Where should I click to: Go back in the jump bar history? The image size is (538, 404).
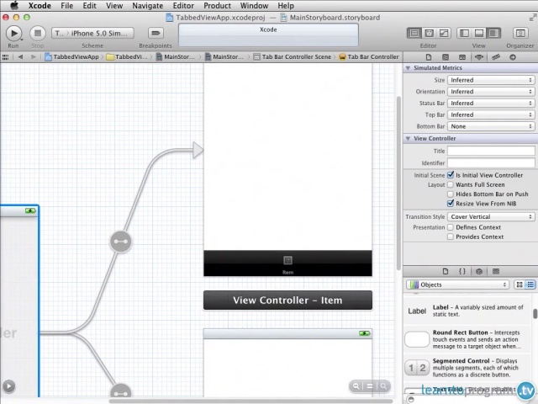tap(20, 57)
